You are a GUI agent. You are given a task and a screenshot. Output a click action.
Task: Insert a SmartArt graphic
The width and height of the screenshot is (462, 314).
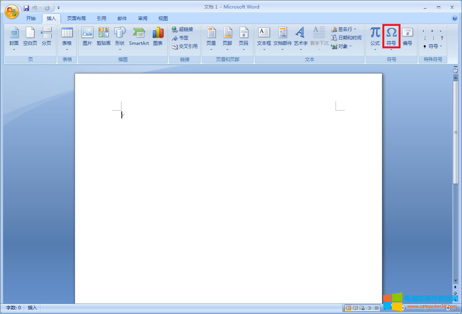pyautogui.click(x=139, y=37)
